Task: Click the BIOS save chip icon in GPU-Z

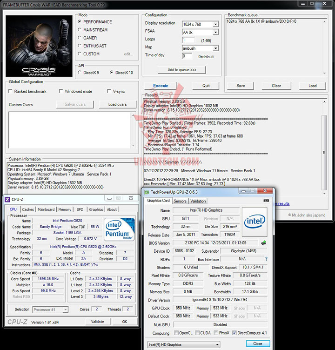Action: tap(264, 243)
